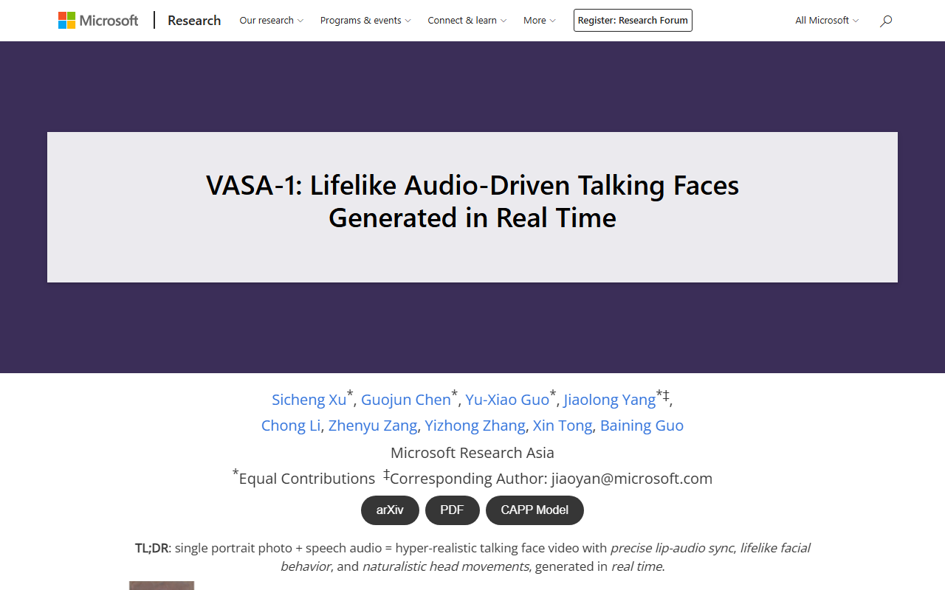945x590 pixels.
Task: Click Register: Research Forum button
Action: pos(633,21)
